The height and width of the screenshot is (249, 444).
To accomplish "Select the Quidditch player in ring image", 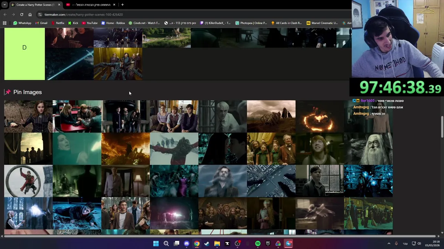I will (28, 181).
